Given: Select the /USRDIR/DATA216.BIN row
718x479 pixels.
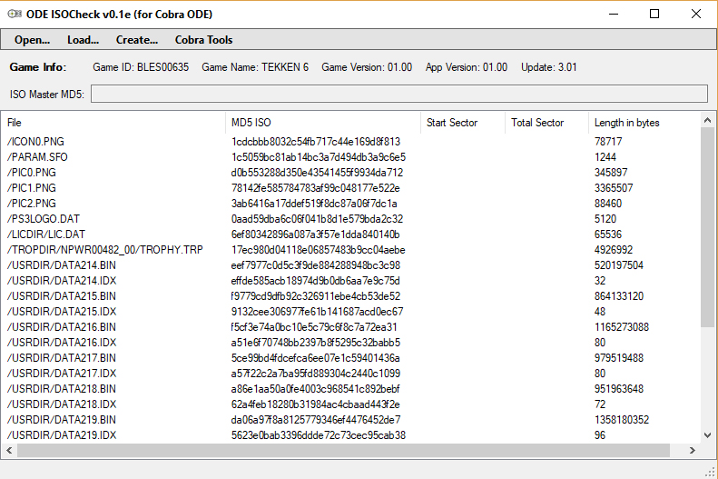Looking at the screenshot, I should click(62, 327).
